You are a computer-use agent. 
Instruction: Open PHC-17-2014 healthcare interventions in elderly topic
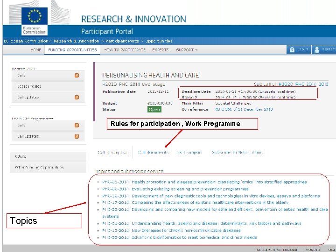pyautogui.click(x=195, y=203)
